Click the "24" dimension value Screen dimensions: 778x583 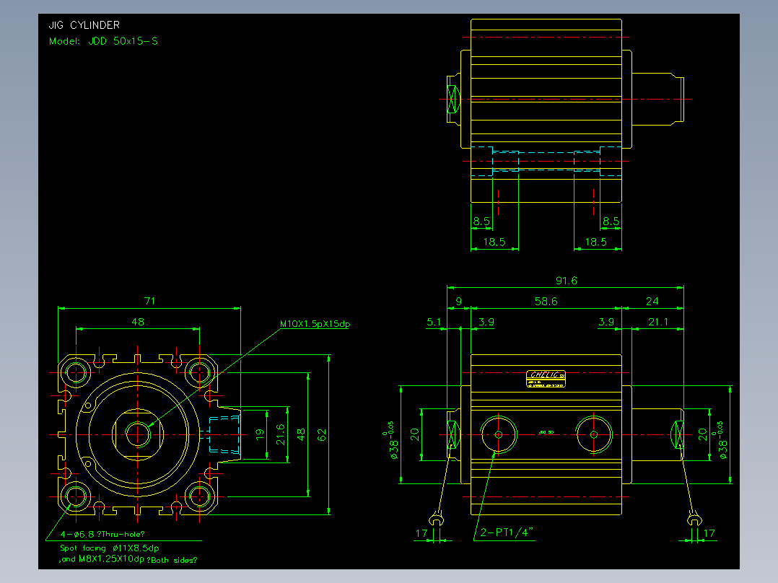tap(652, 301)
